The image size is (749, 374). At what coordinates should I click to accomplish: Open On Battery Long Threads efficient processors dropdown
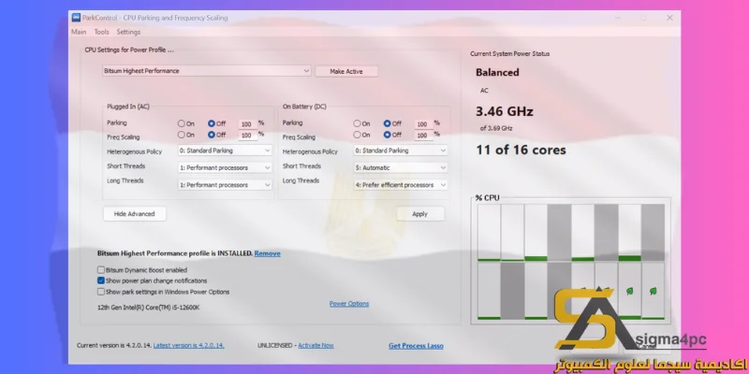tap(401, 185)
